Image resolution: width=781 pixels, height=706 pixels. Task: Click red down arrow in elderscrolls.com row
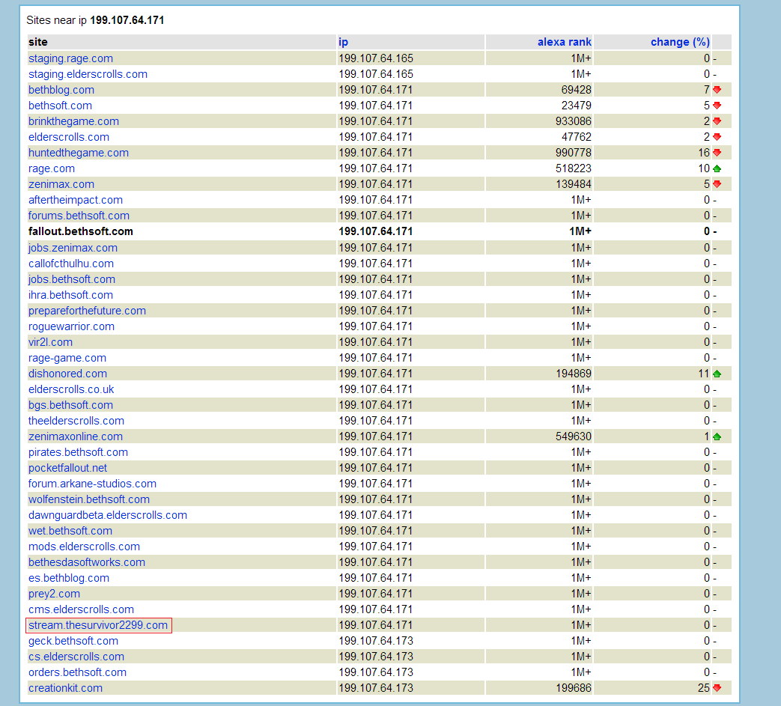[x=717, y=137]
